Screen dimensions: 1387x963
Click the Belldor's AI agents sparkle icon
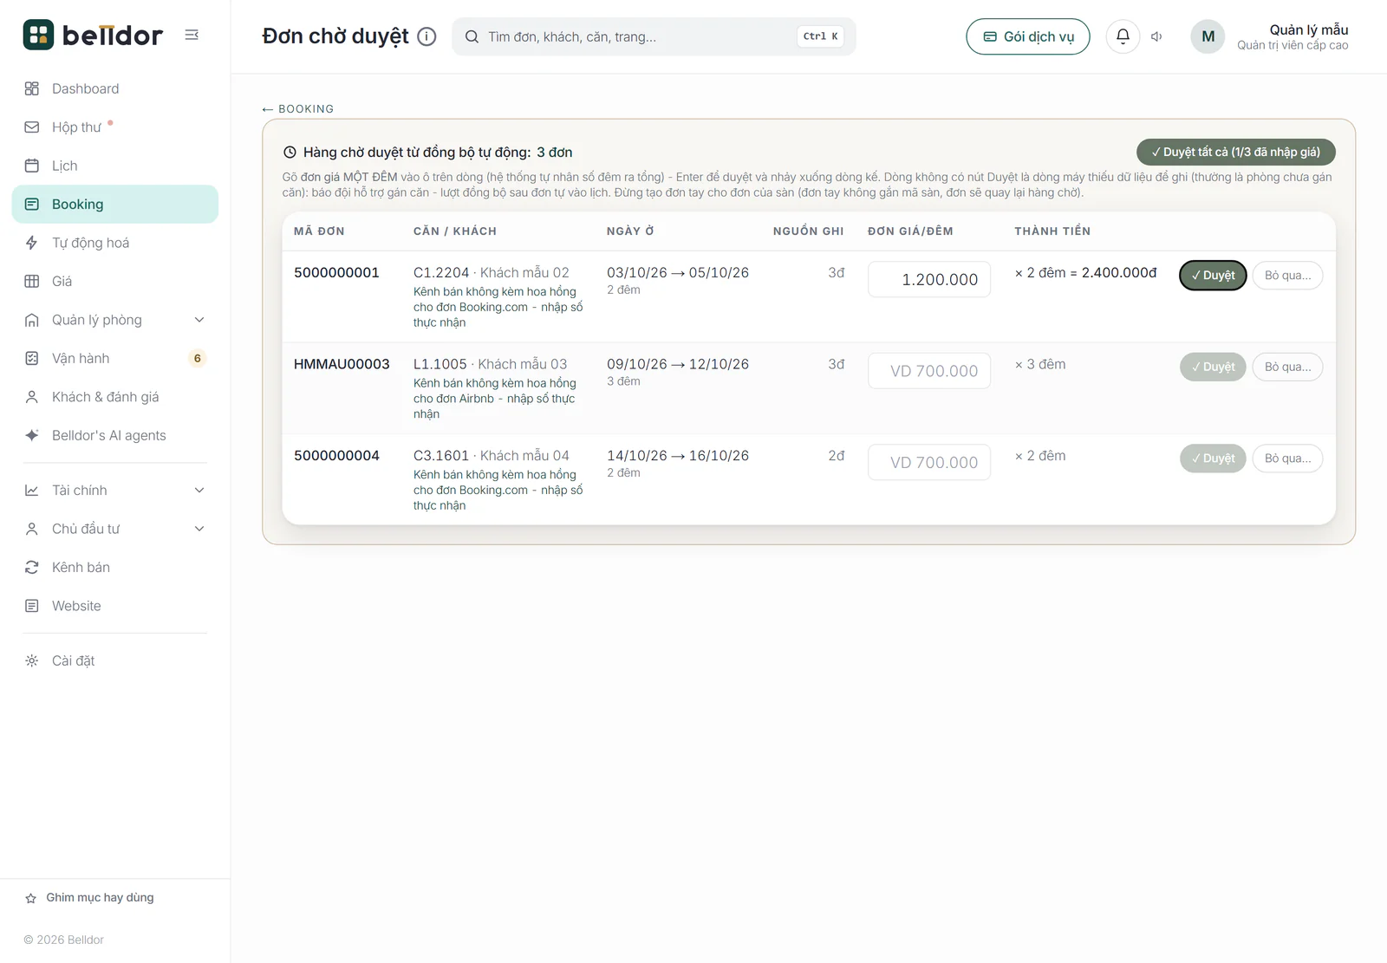(x=32, y=435)
